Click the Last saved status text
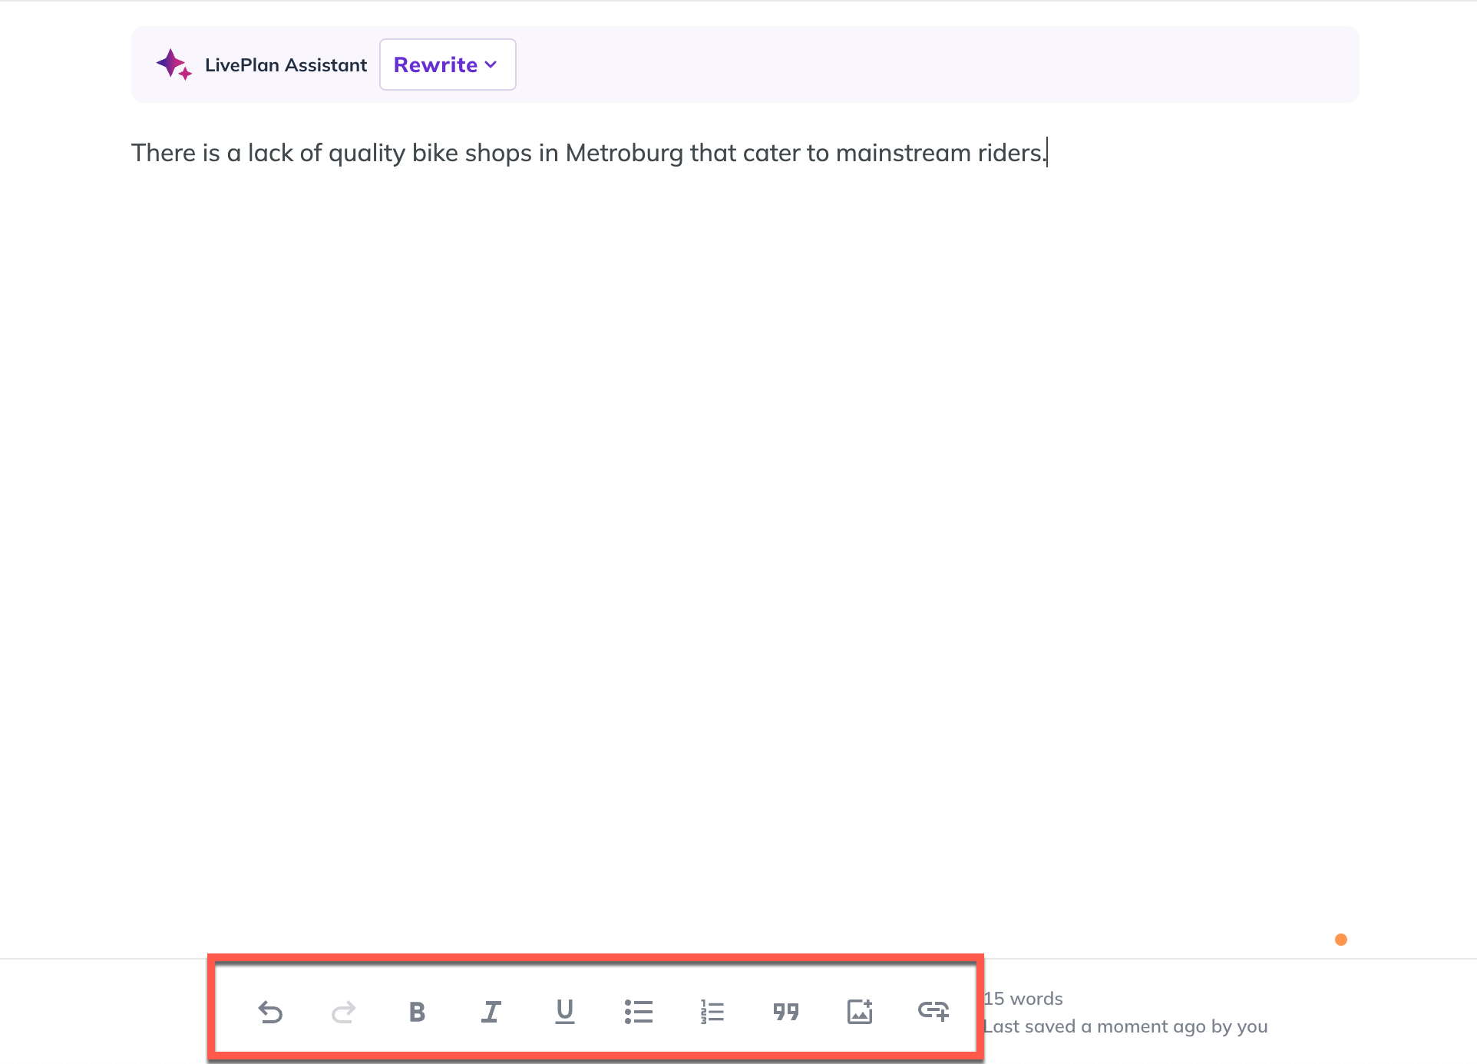This screenshot has width=1477, height=1064. pyautogui.click(x=1125, y=1026)
